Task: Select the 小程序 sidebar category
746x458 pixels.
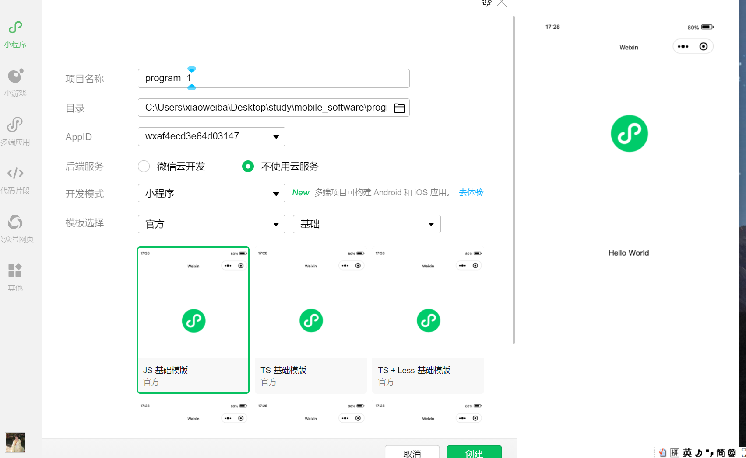Action: pyautogui.click(x=15, y=35)
